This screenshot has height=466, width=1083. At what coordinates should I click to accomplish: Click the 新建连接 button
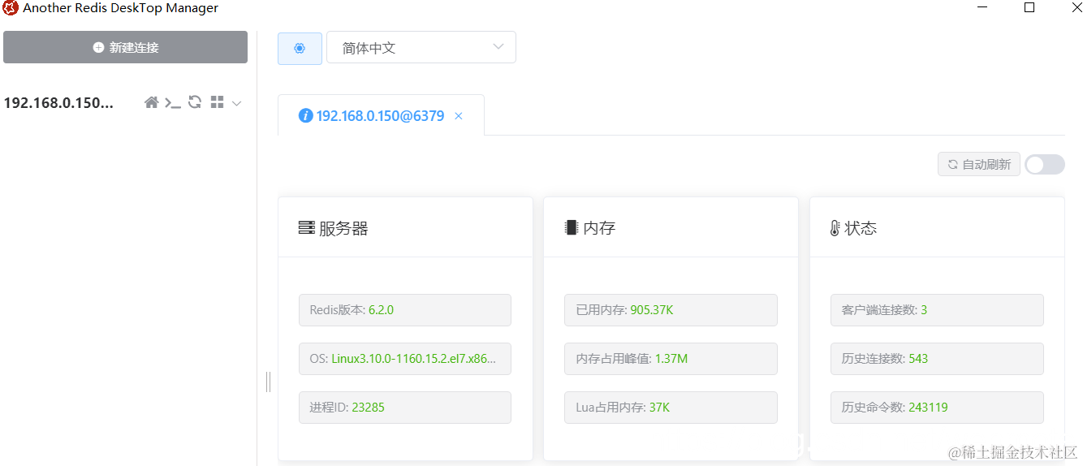(125, 47)
